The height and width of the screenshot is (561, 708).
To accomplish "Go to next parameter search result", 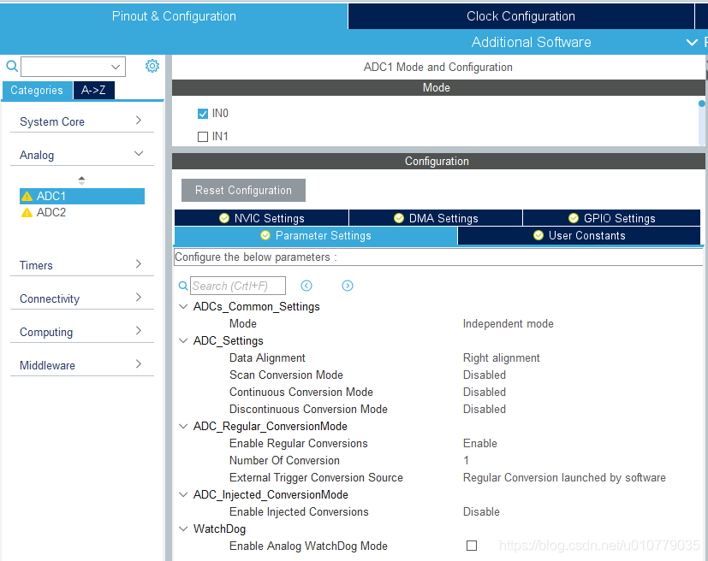I will (x=348, y=286).
